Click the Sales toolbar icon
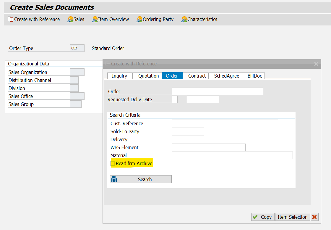This screenshot has height=230, width=331. point(70,19)
